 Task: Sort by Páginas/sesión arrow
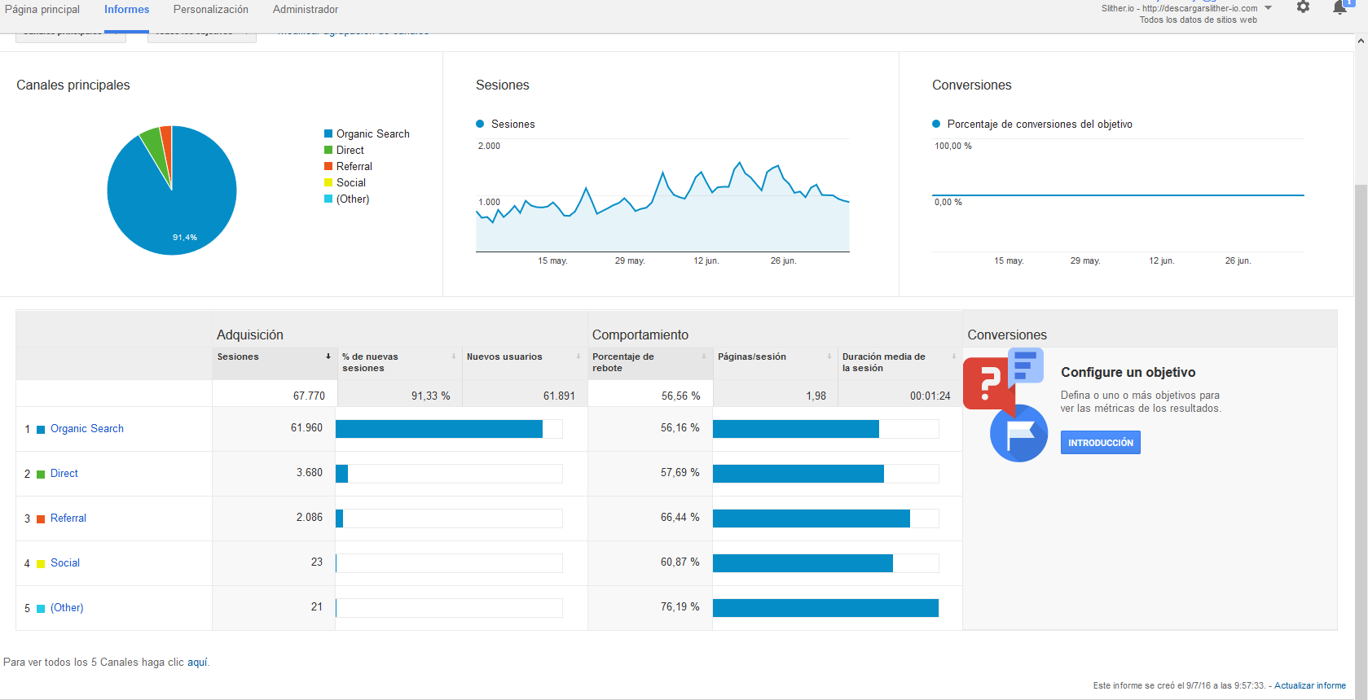(x=829, y=357)
